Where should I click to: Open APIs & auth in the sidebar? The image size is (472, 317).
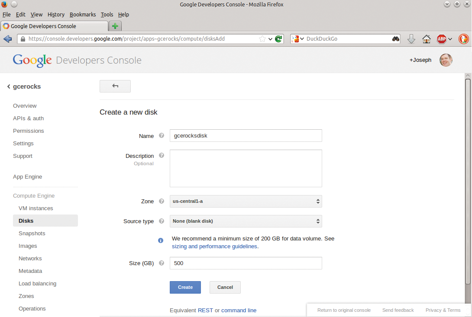click(28, 118)
